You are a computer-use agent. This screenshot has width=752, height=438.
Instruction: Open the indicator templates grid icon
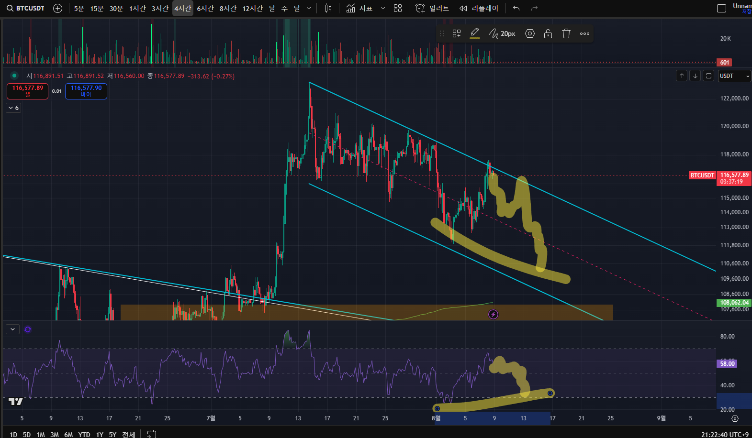pos(398,8)
